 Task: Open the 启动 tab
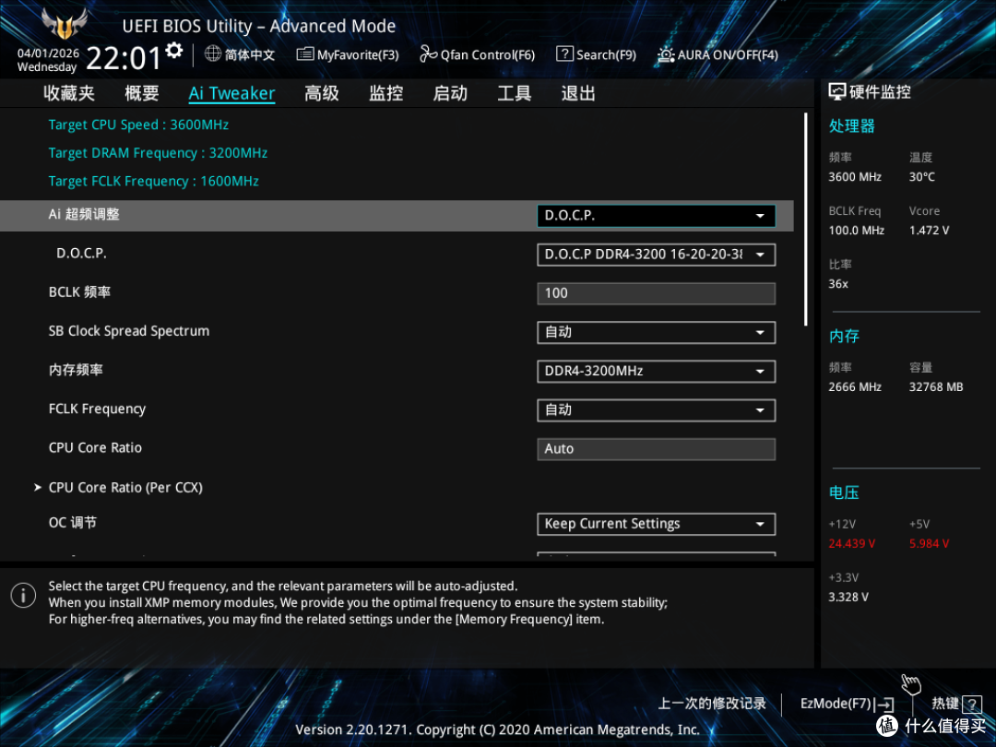pos(450,93)
